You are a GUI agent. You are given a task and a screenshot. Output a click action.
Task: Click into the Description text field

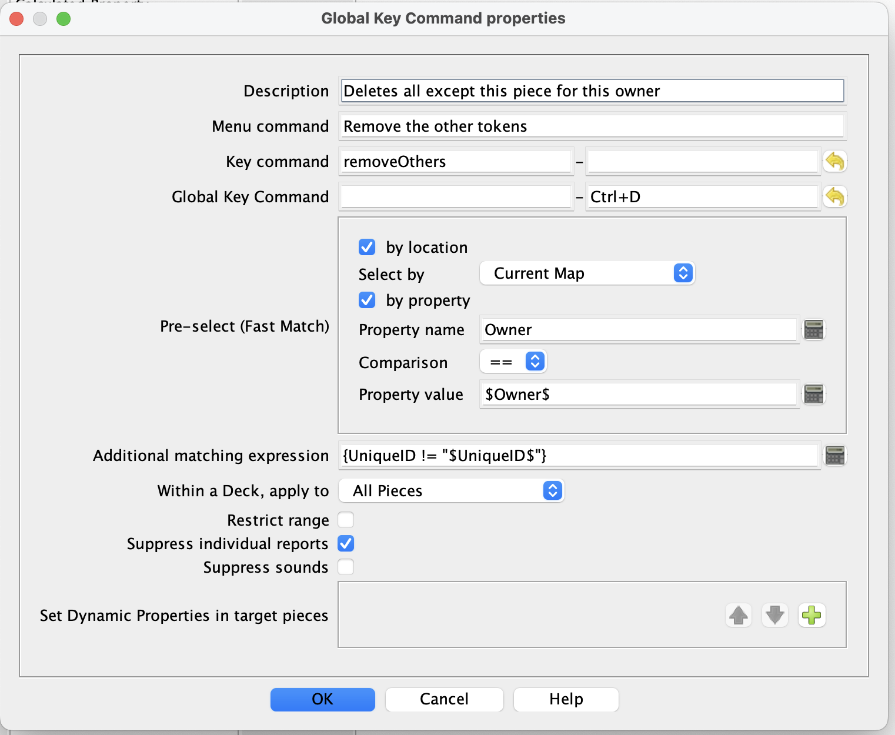click(x=592, y=91)
